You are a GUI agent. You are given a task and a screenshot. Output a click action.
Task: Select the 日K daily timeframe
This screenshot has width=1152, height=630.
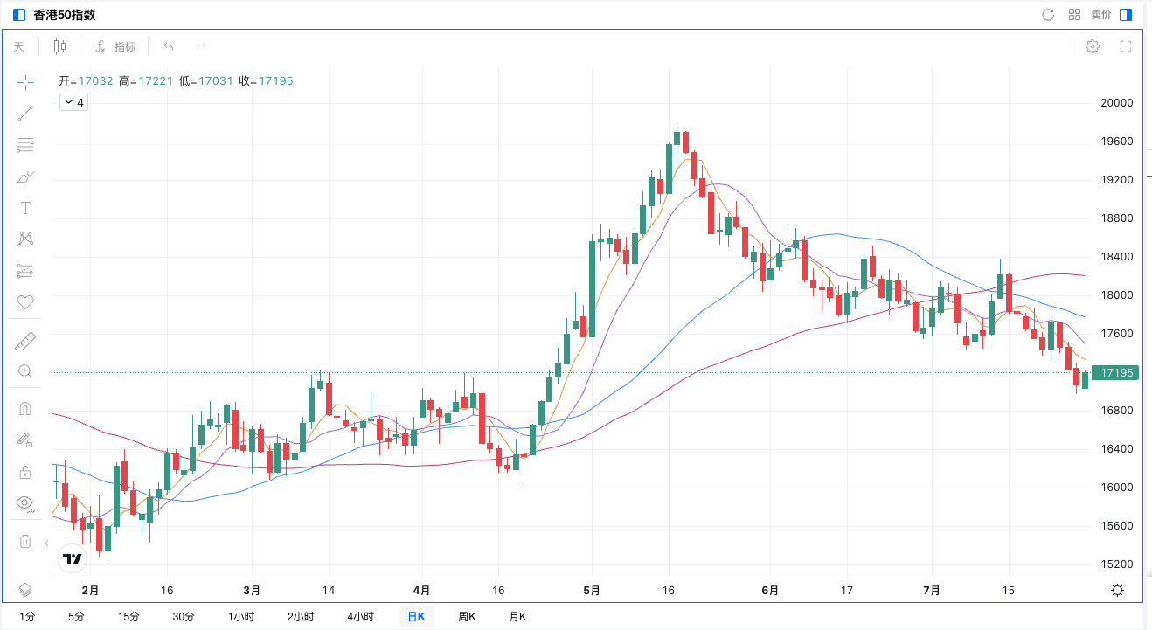(416, 616)
